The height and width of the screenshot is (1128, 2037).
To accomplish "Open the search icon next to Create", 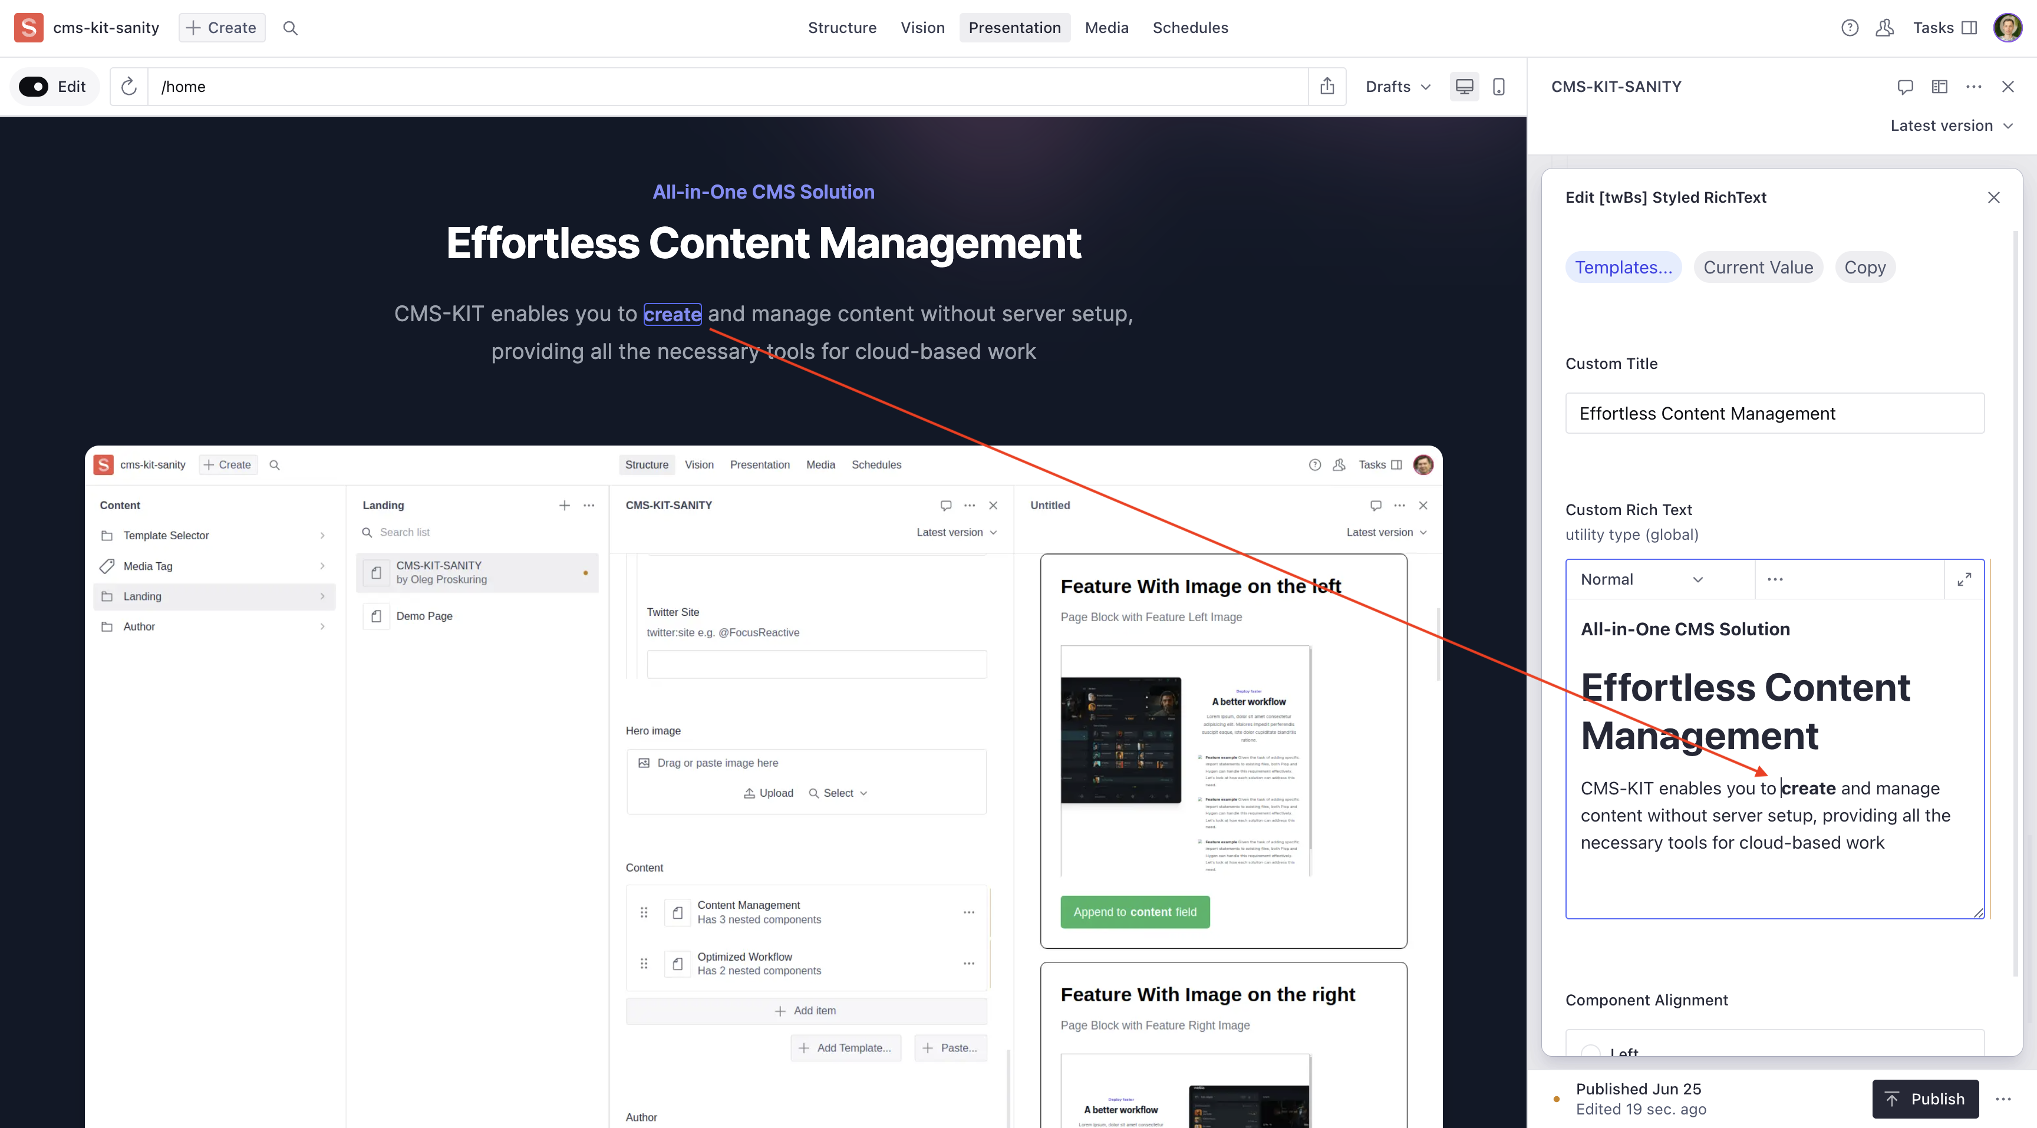I will (x=290, y=28).
